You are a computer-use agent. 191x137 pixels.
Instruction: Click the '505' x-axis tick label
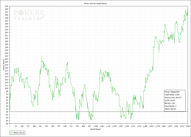(x=53, y=126)
